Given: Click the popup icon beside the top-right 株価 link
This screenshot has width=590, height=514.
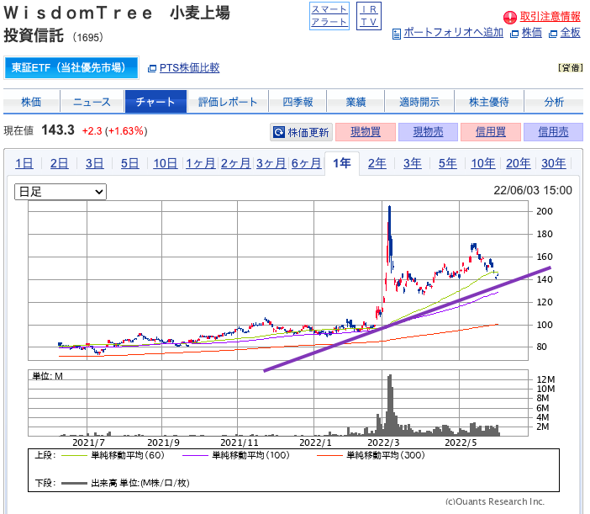Looking at the screenshot, I should click(x=514, y=34).
